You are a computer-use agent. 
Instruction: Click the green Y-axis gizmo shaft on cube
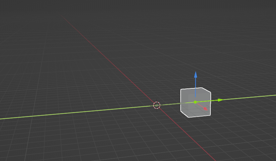click(x=207, y=101)
